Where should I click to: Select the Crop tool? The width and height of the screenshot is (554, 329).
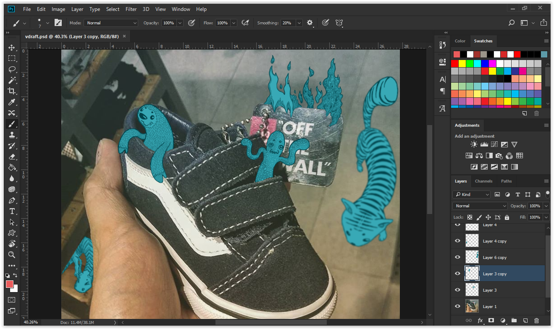(12, 91)
